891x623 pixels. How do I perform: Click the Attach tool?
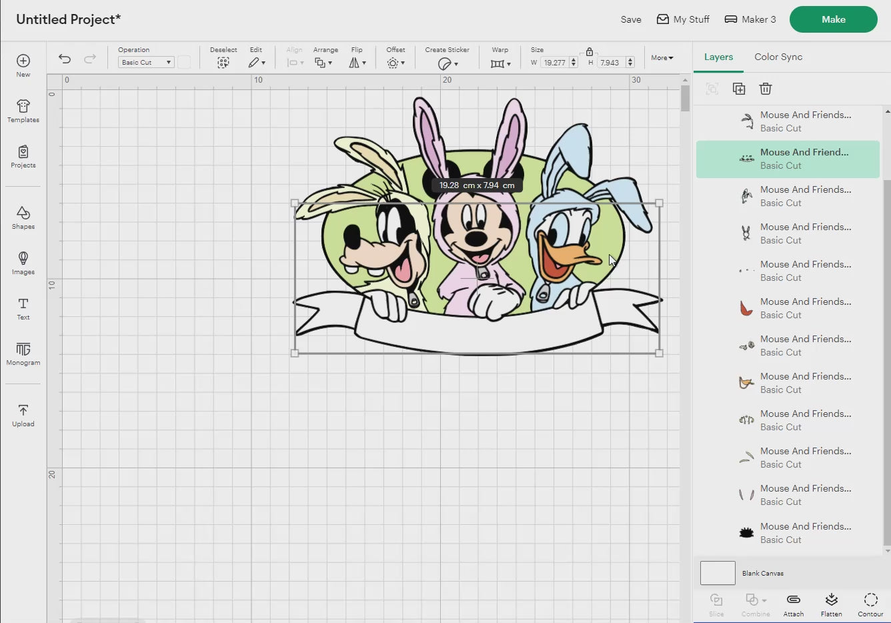[794, 605]
